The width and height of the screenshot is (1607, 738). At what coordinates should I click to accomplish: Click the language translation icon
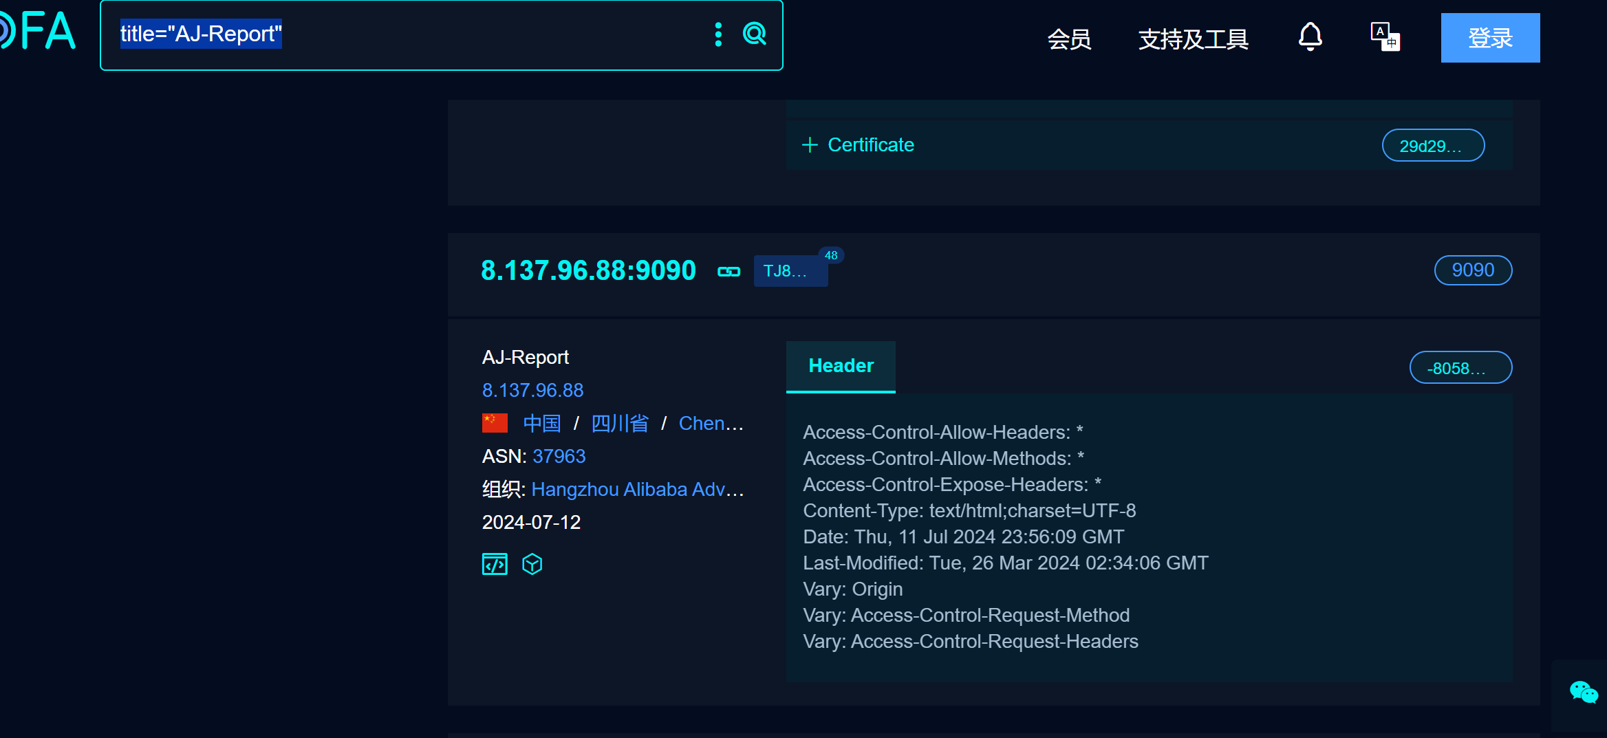pos(1385,36)
